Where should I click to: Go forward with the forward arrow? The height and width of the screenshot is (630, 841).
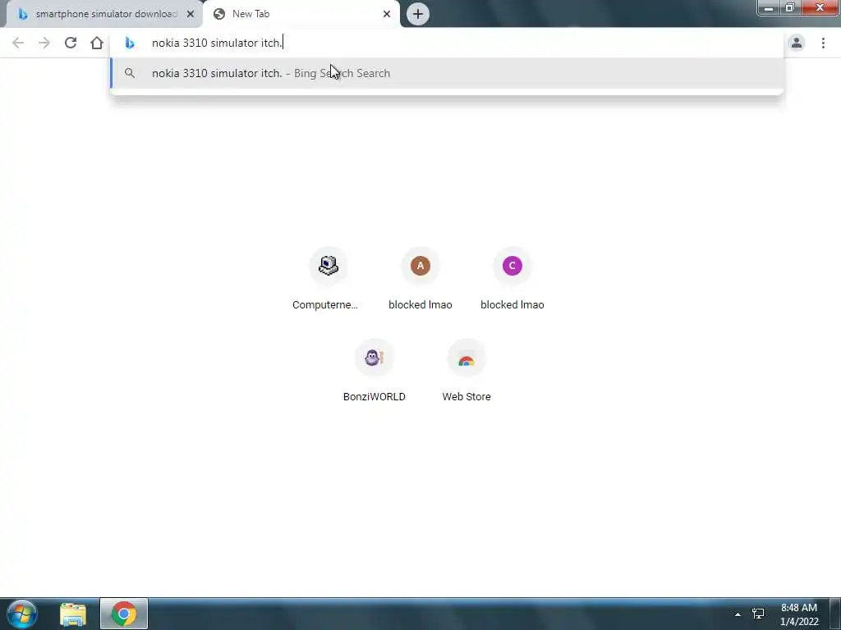click(44, 43)
